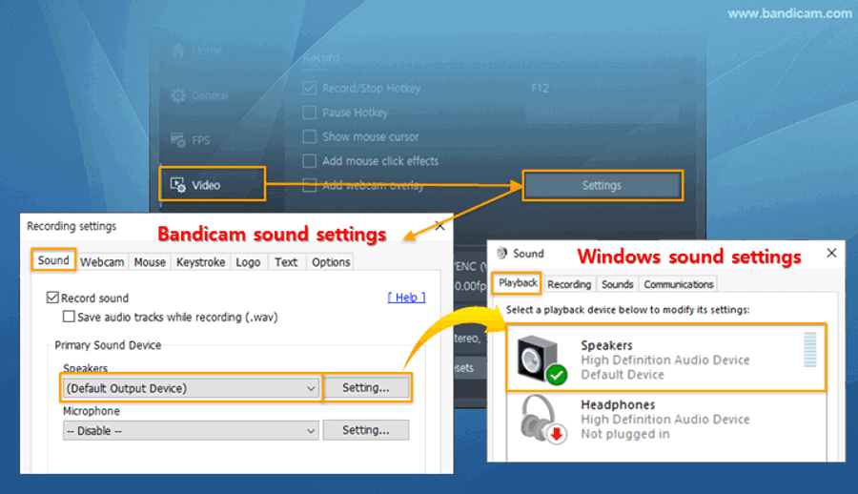Switch to Sound tab in Recording settings
The height and width of the screenshot is (494, 858).
53,260
